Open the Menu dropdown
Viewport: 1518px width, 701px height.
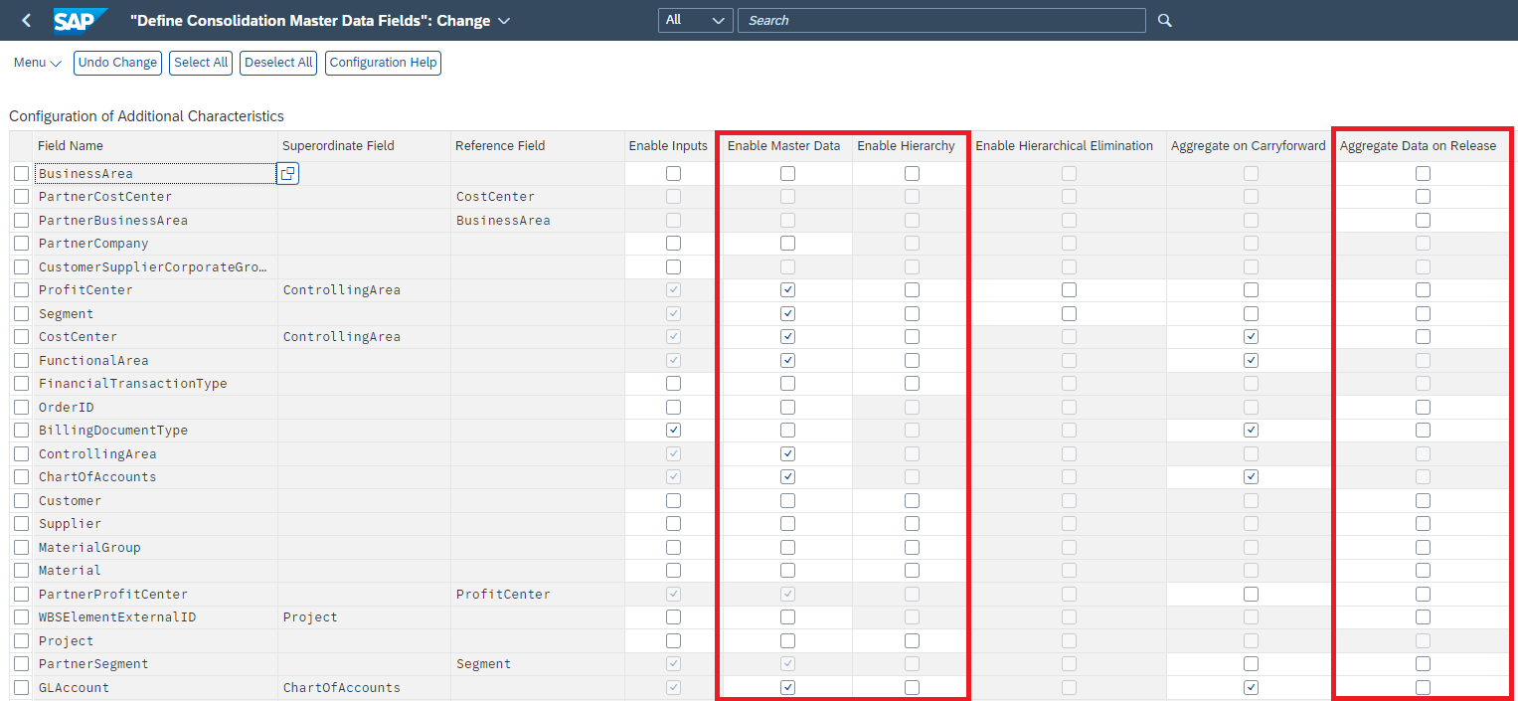tap(38, 63)
